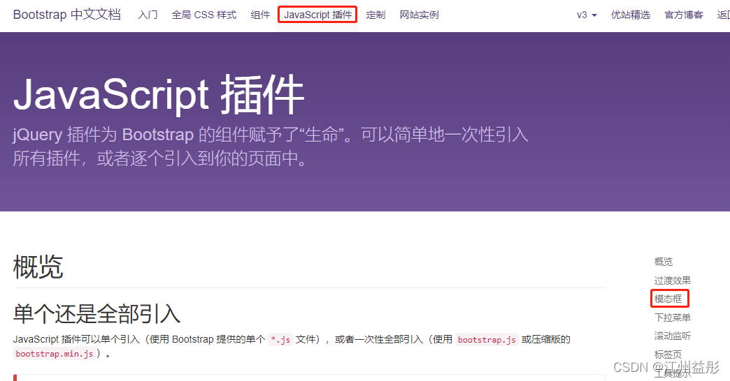Go to the 入门 nav item
Viewport: 730px width, 381px height.
point(148,15)
